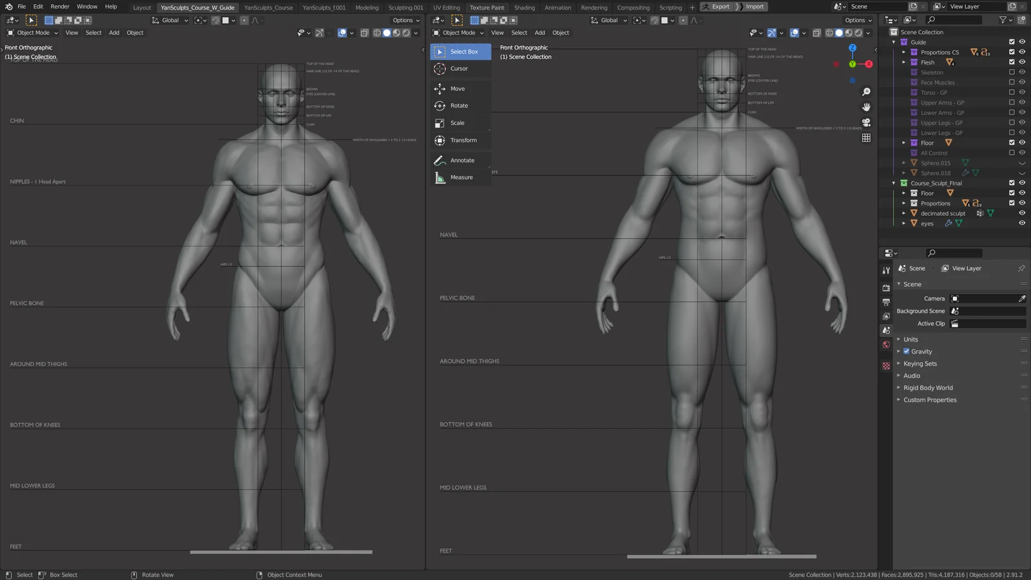Select the Rotate tool
1031x580 pixels.
pos(458,105)
